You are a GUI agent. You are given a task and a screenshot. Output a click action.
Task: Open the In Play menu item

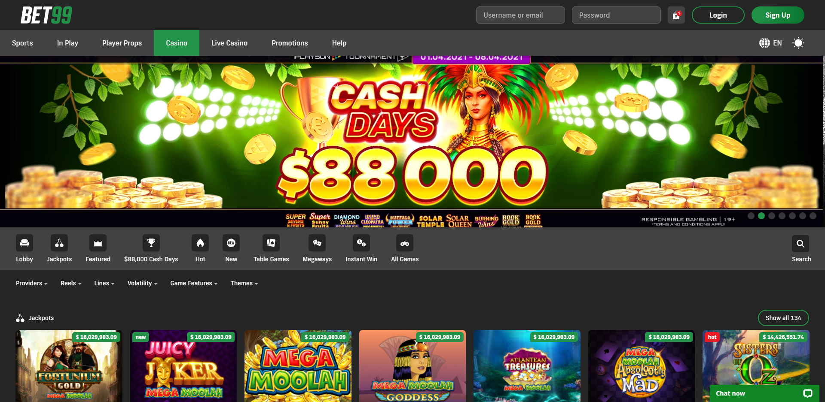(67, 43)
